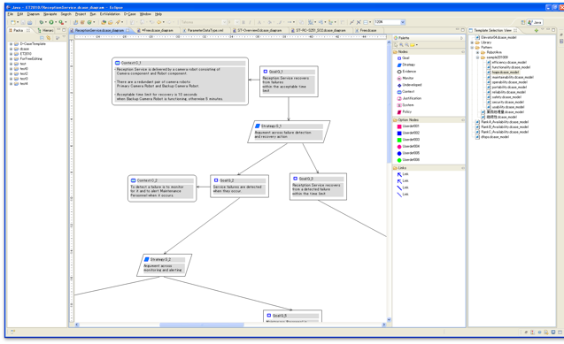Select the Monitor node tool
The image size is (564, 344).
click(x=406, y=78)
